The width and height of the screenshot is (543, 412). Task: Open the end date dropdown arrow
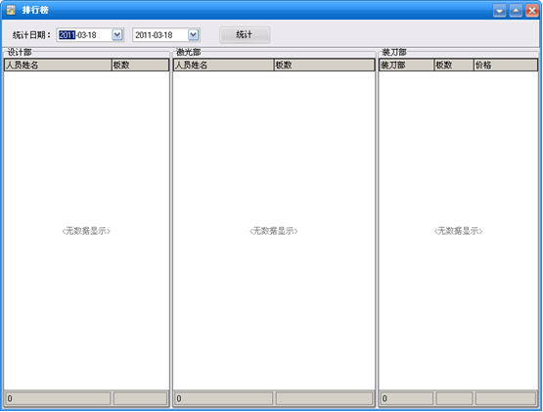point(194,34)
